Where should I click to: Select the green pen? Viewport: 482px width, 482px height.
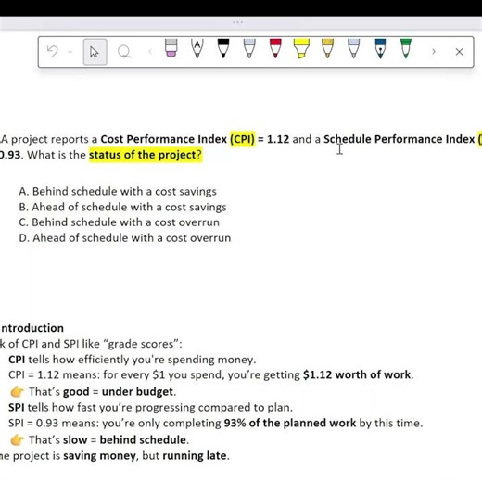(406, 48)
